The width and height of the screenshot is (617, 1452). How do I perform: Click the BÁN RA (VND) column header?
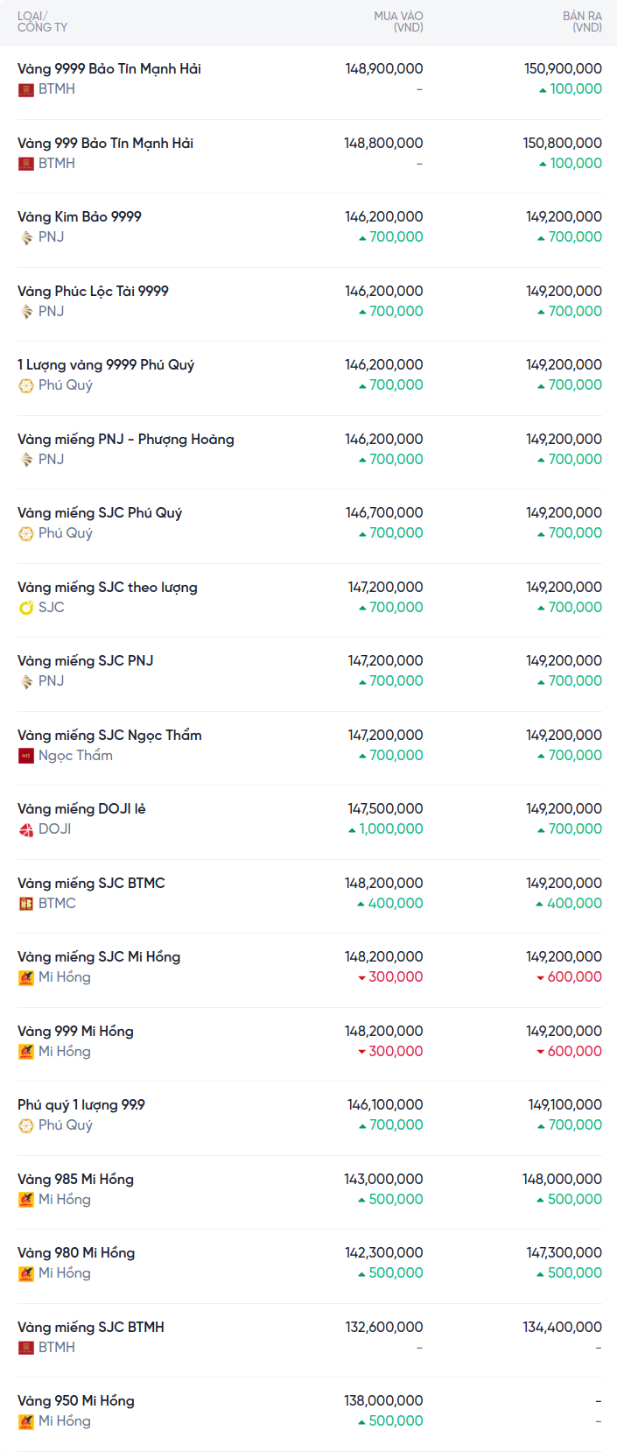582,22
